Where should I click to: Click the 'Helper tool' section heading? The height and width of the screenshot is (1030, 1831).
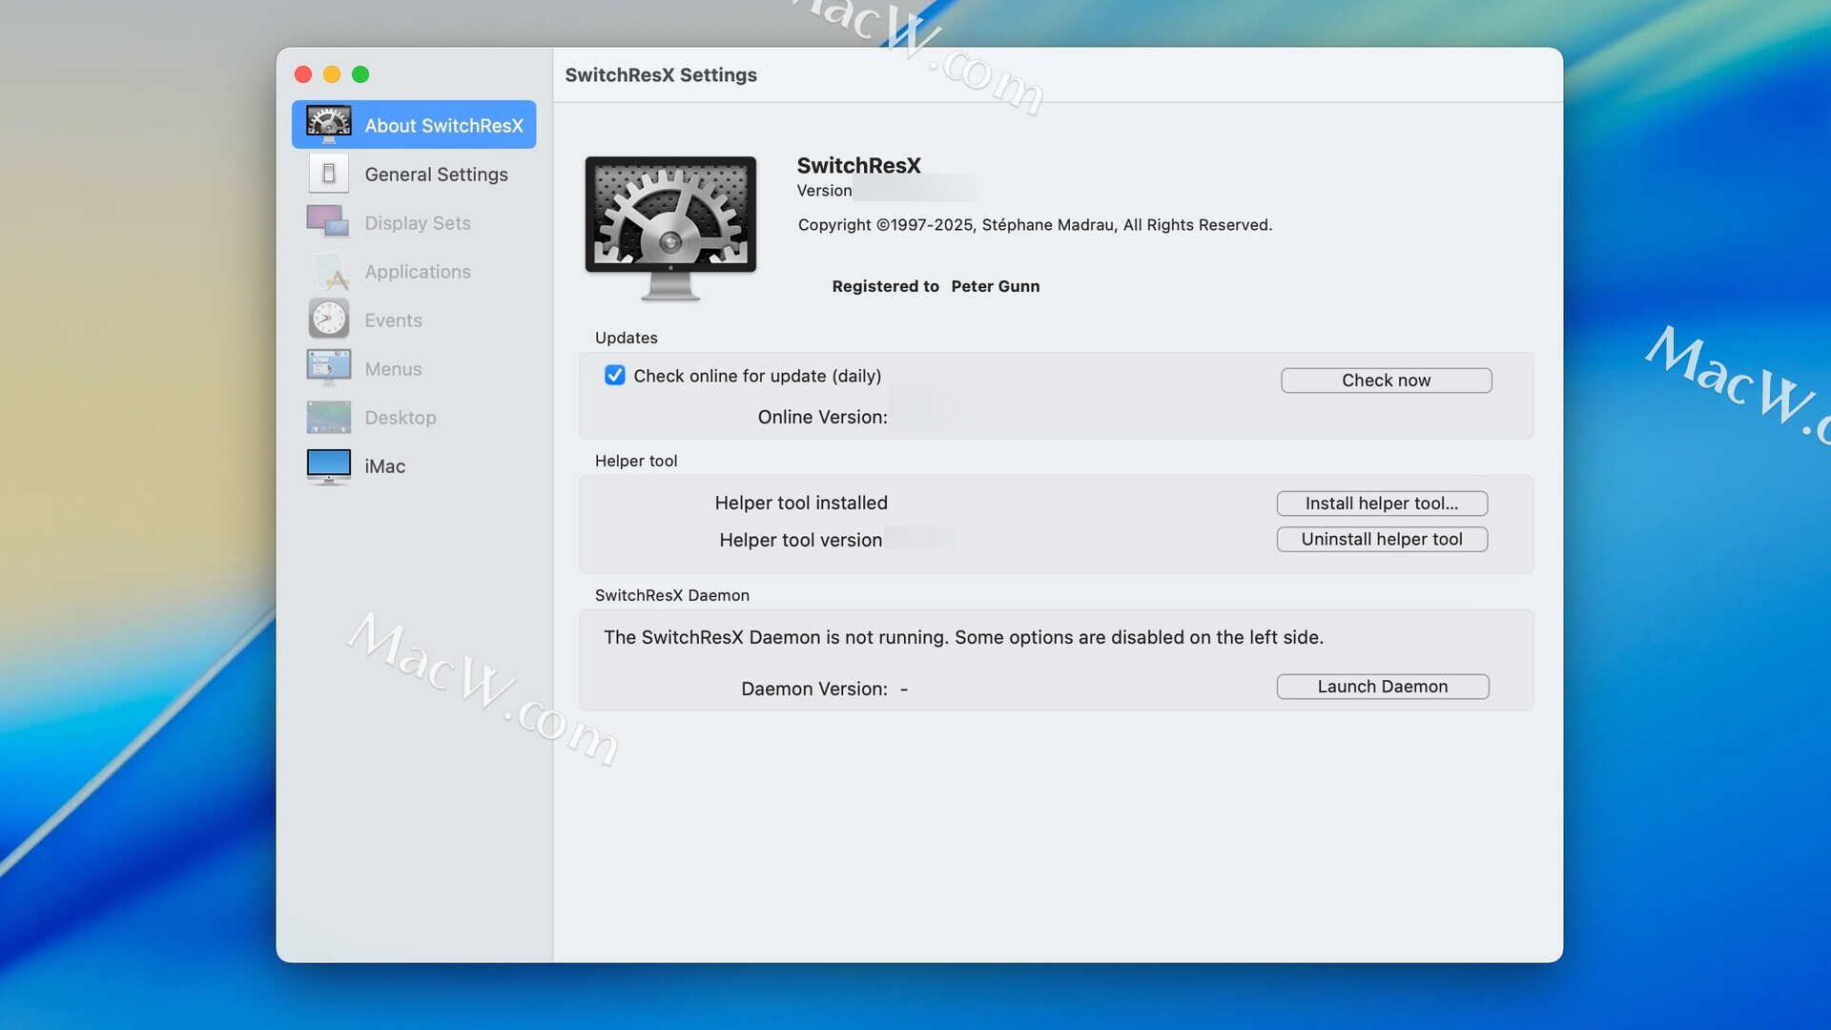[x=636, y=461]
